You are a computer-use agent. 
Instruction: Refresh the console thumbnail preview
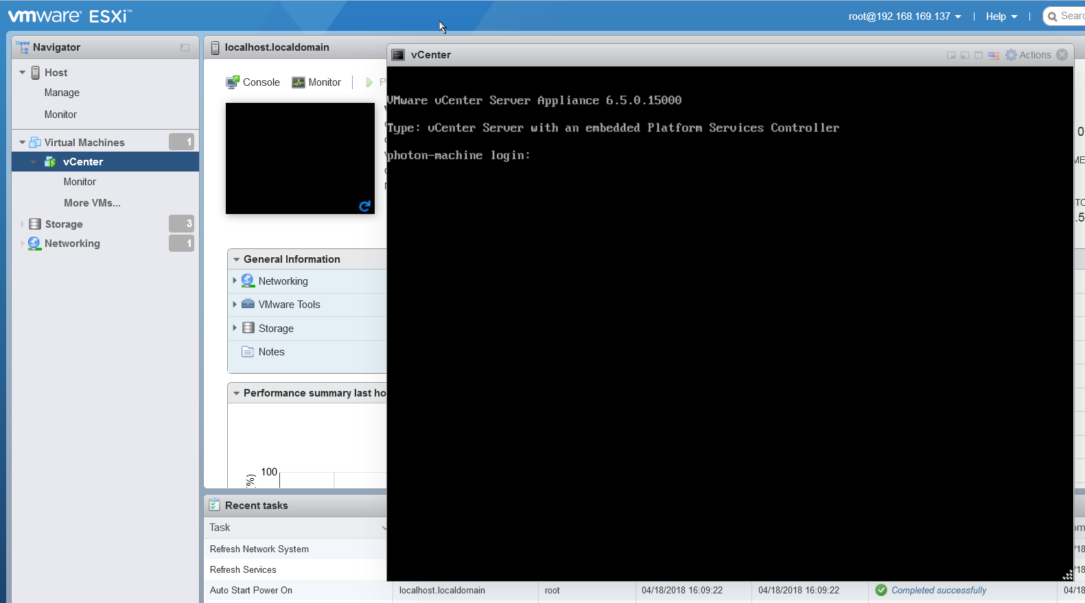tap(365, 206)
